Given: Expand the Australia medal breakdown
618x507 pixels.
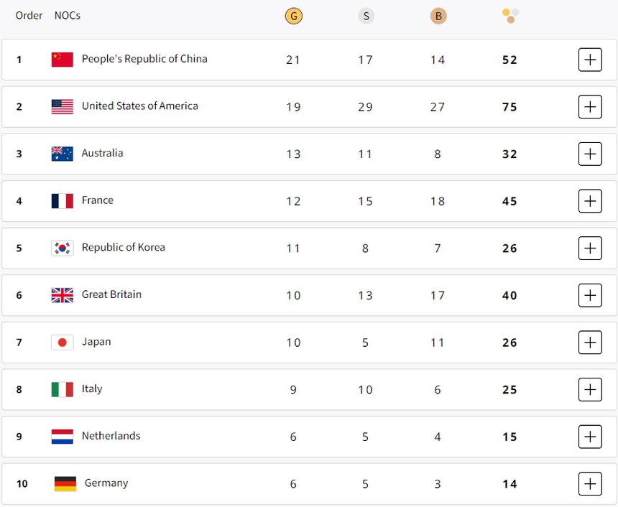Looking at the screenshot, I should tap(590, 154).
